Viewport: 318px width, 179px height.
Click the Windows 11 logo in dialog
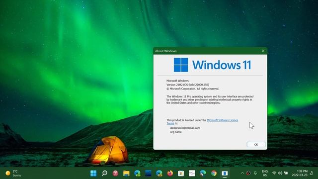point(212,65)
